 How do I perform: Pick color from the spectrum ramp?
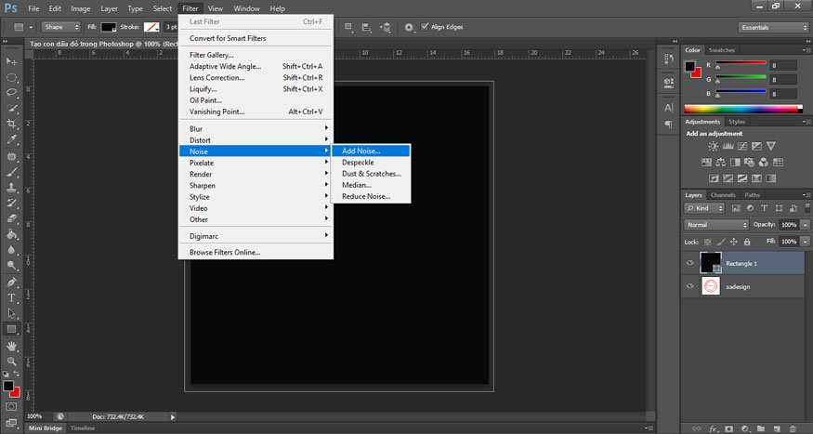[x=743, y=109]
